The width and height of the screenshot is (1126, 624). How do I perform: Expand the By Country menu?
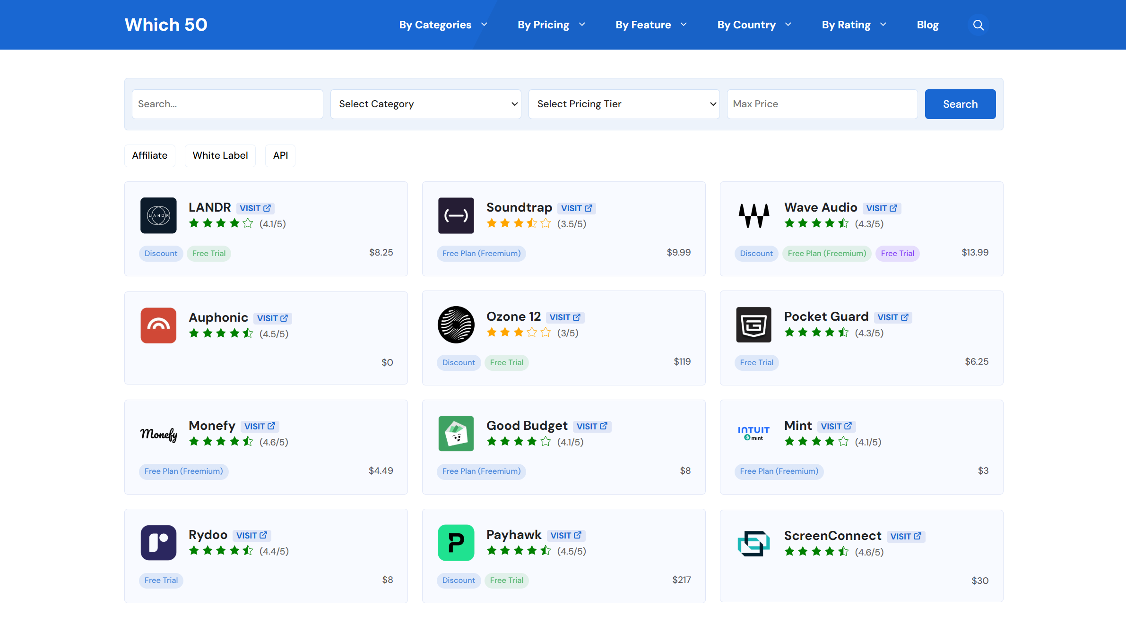[754, 25]
